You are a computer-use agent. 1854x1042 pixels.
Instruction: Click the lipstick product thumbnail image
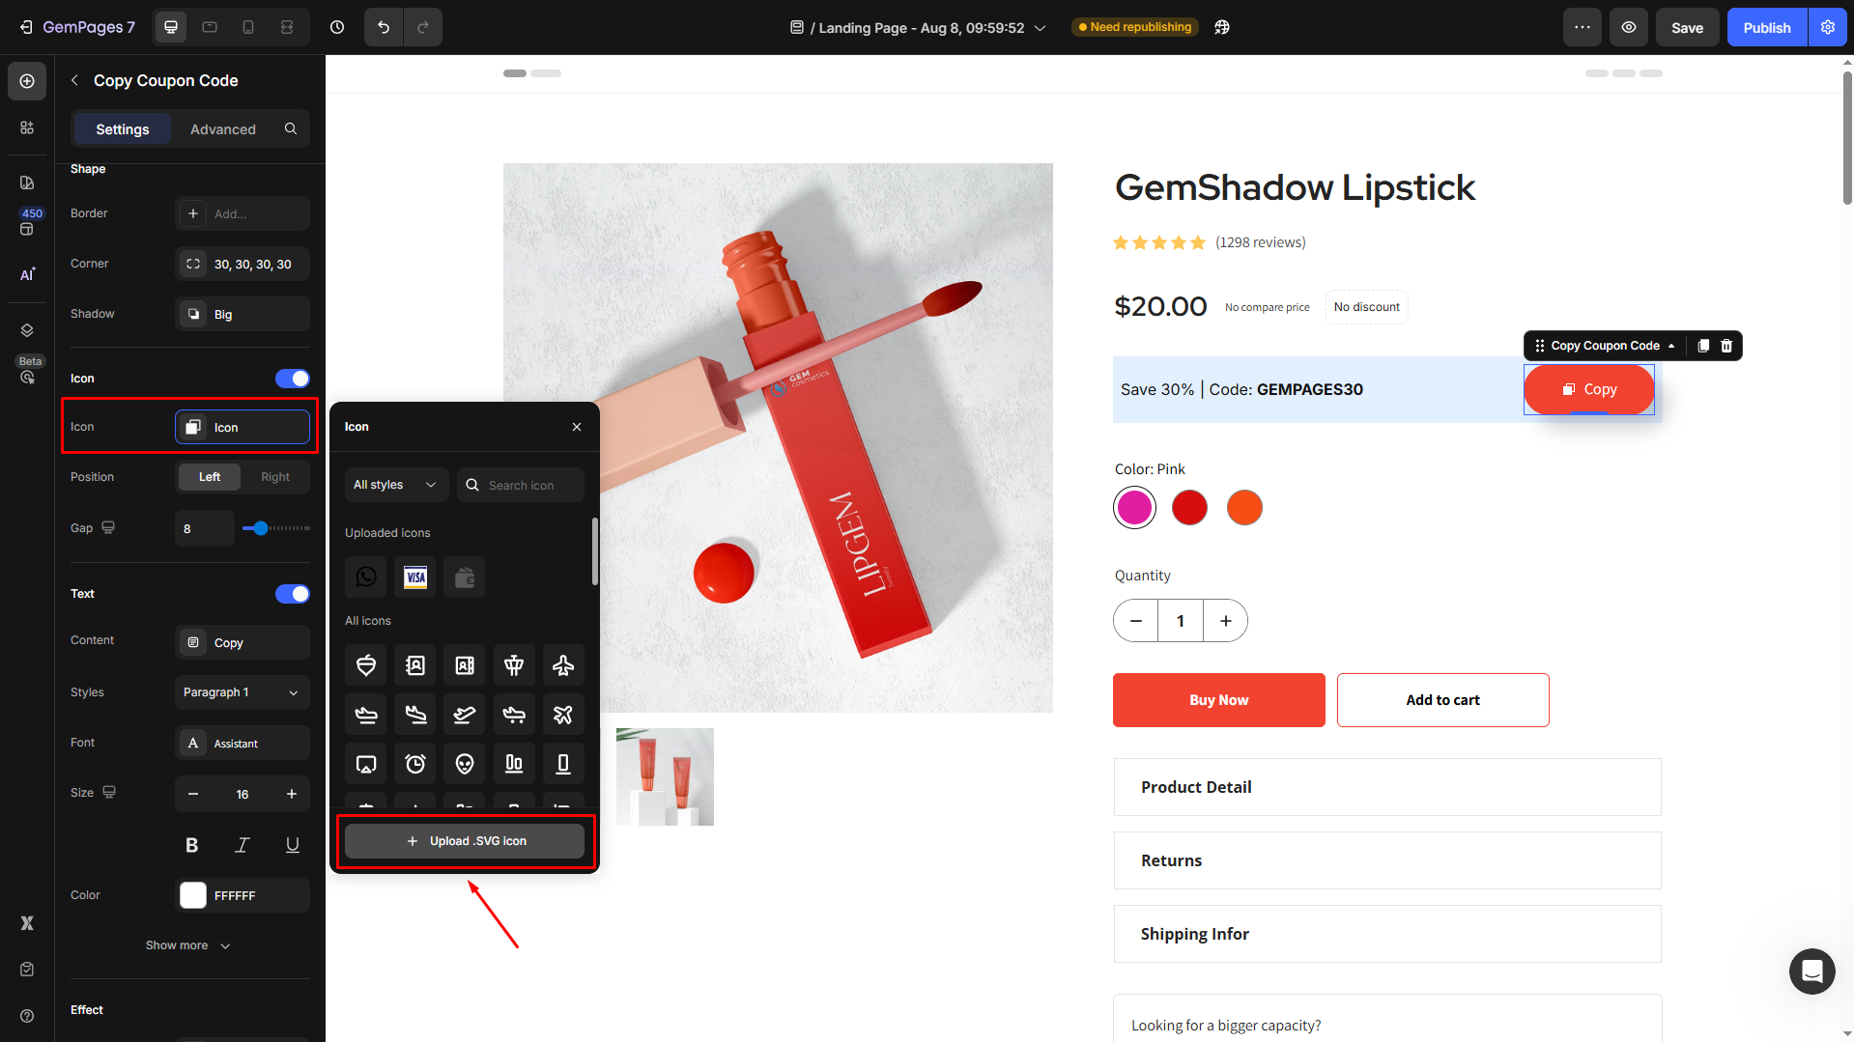tap(665, 776)
